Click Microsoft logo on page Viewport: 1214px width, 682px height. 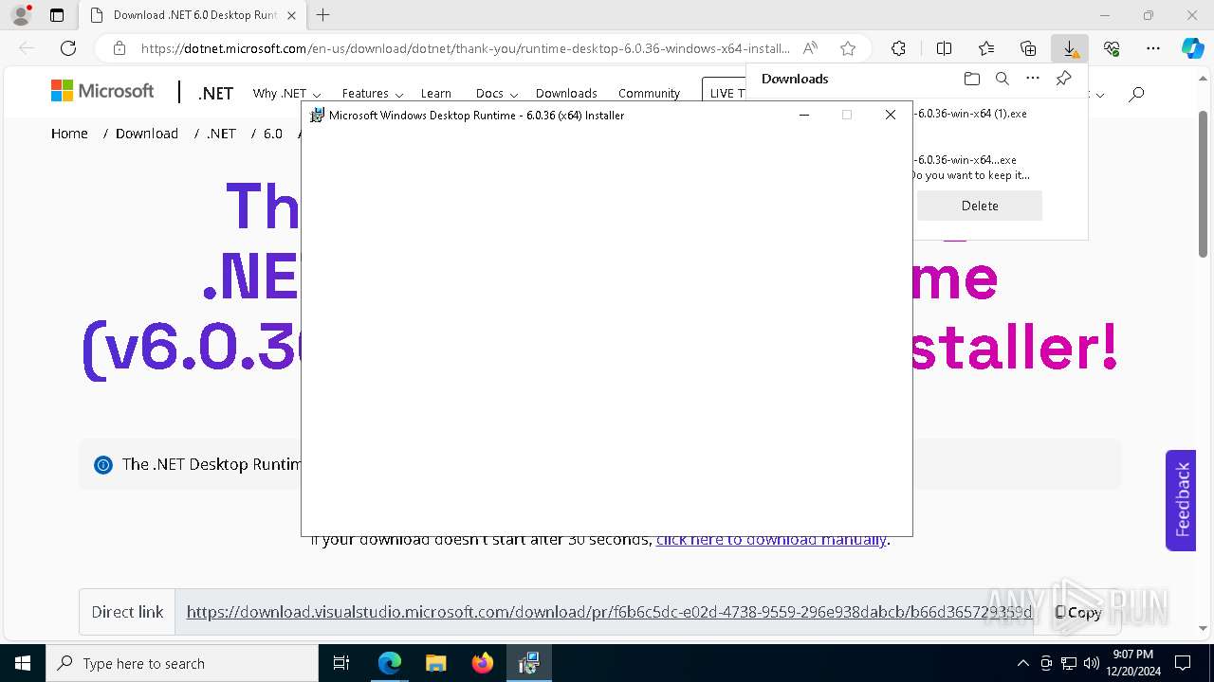pyautogui.click(x=102, y=91)
